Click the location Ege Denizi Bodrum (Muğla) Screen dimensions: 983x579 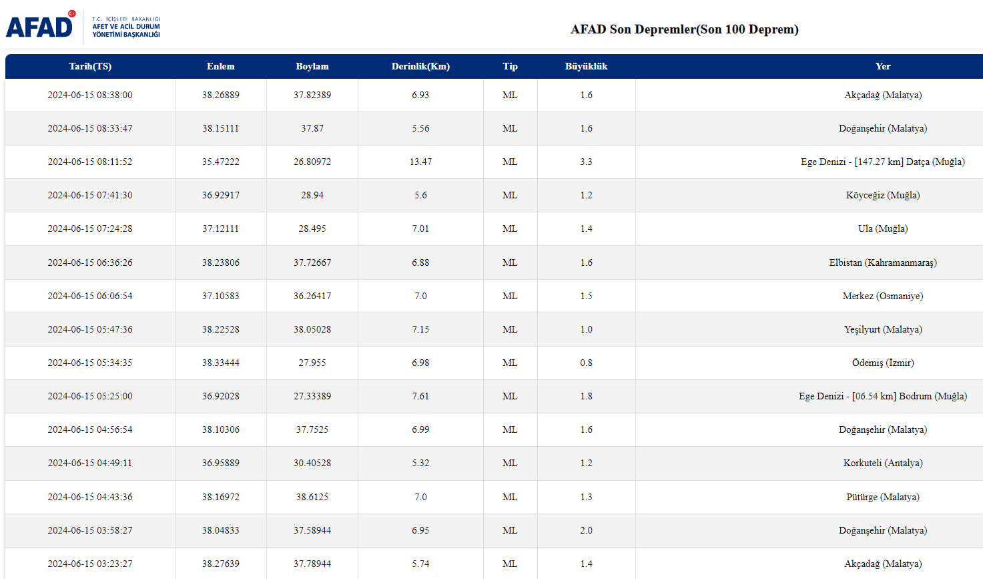click(883, 396)
